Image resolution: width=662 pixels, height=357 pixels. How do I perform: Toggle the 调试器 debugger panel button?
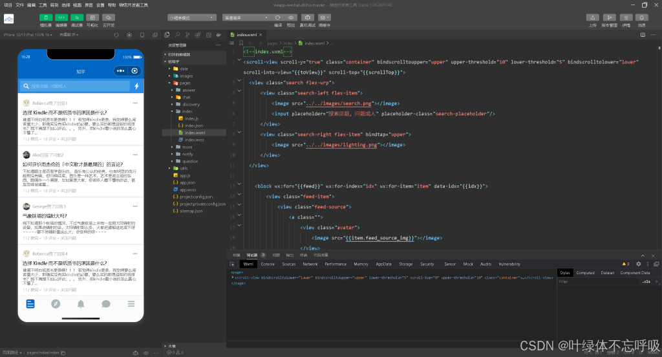coord(77,17)
